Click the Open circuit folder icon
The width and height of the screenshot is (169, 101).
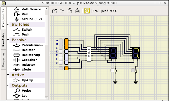(62, 11)
